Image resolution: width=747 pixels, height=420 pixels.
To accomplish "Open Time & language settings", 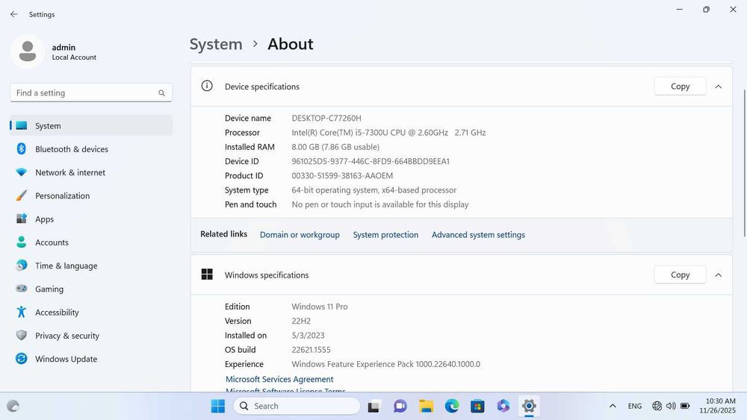I will (91, 266).
